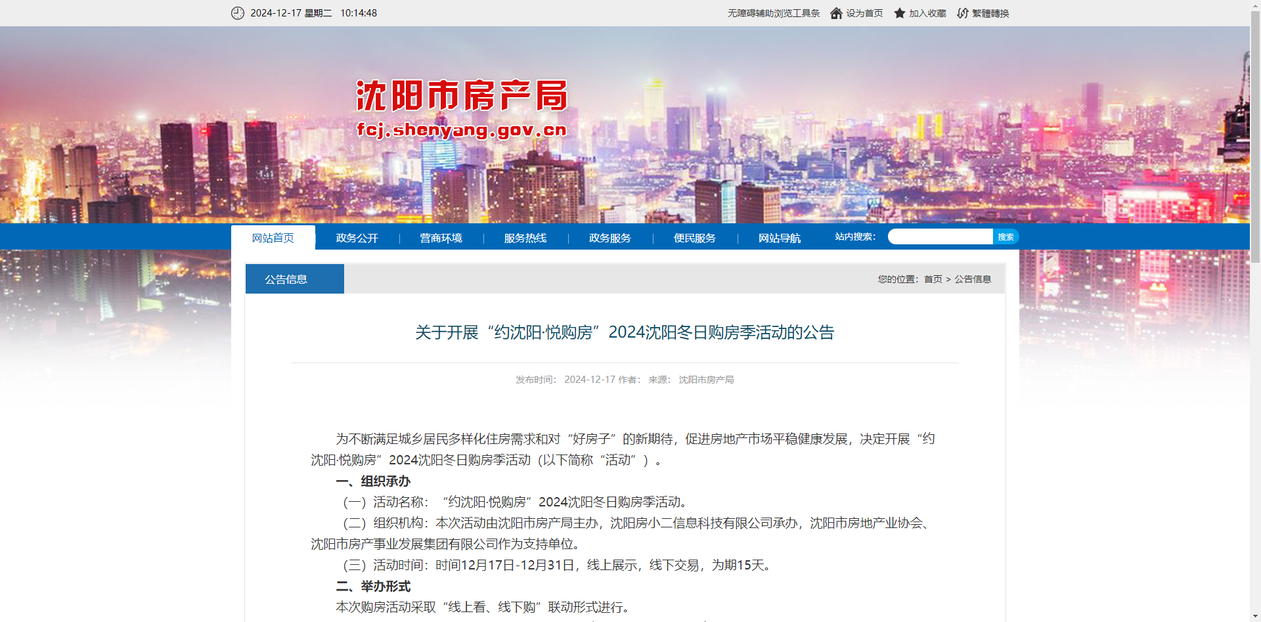
Task: Click the scrollbar down arrow
Action: (1255, 616)
